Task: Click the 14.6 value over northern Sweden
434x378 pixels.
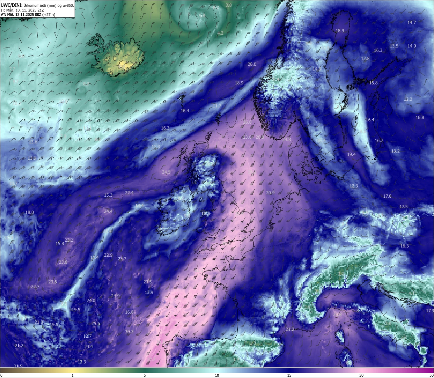Action: (317, 69)
